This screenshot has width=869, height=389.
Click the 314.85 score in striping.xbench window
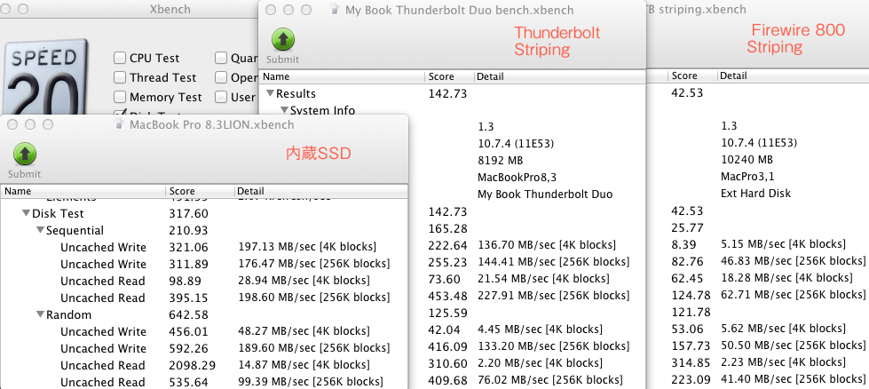tap(691, 361)
